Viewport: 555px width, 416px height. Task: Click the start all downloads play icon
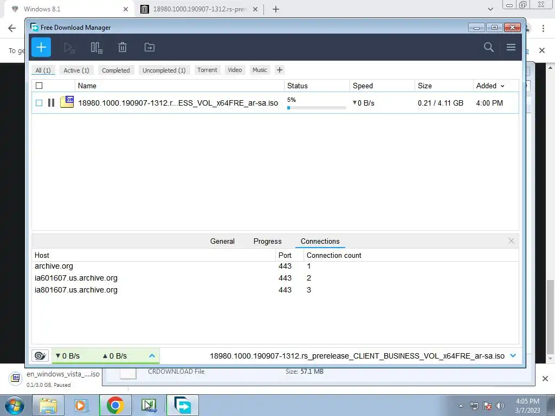pos(69,48)
